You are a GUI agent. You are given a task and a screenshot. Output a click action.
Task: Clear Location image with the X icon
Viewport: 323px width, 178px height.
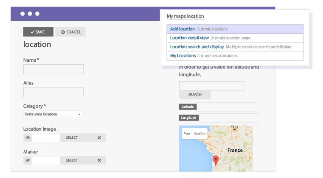[x=99, y=138]
